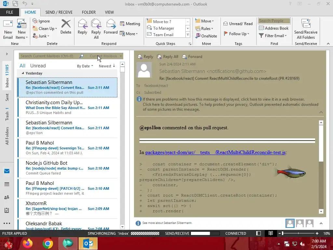Zoom in with the plus button
Image resolution: width=333 pixels, height=250 pixels.
[x=317, y=233]
